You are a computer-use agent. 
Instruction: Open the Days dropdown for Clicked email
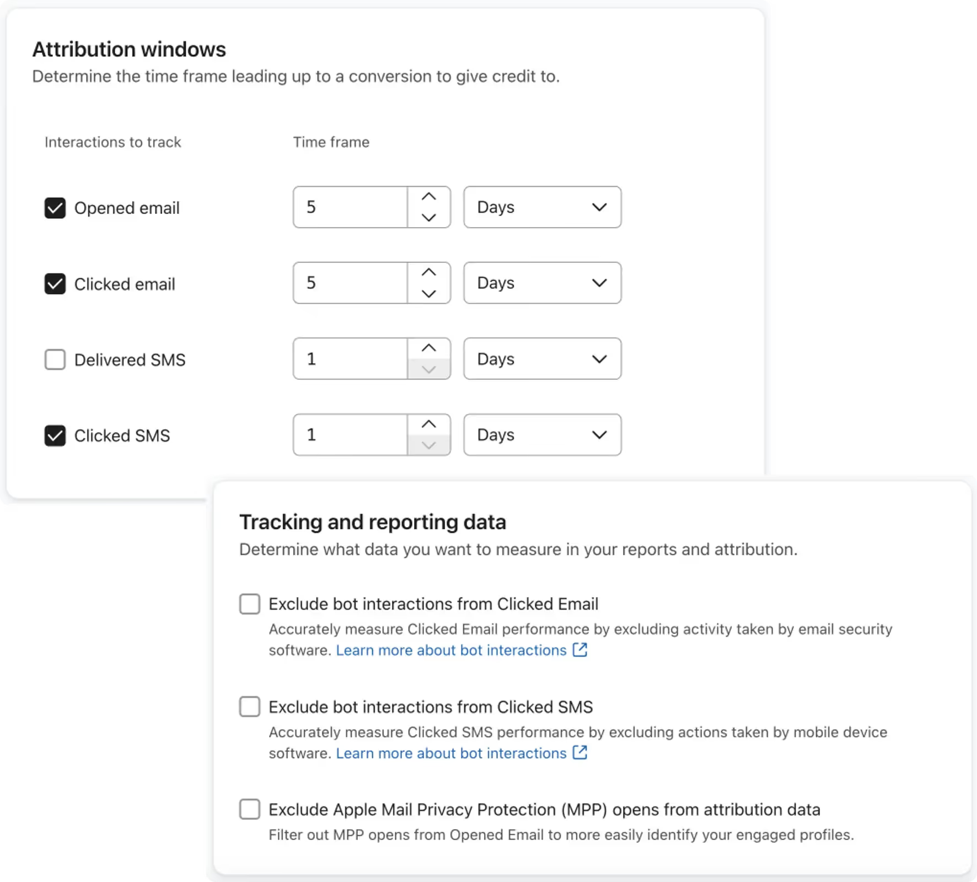543,283
